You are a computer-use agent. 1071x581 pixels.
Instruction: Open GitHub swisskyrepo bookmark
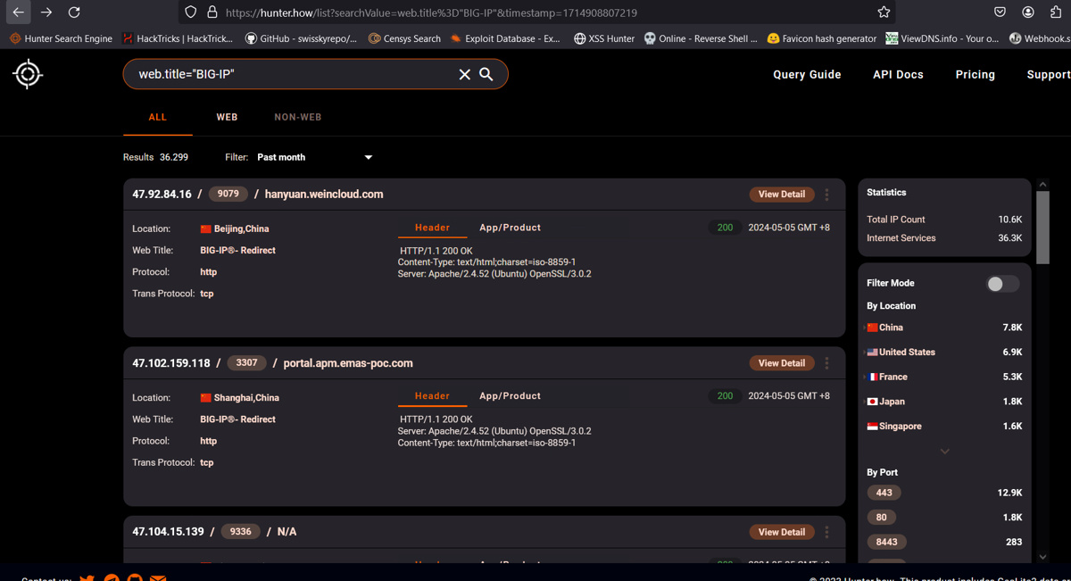tap(301, 38)
